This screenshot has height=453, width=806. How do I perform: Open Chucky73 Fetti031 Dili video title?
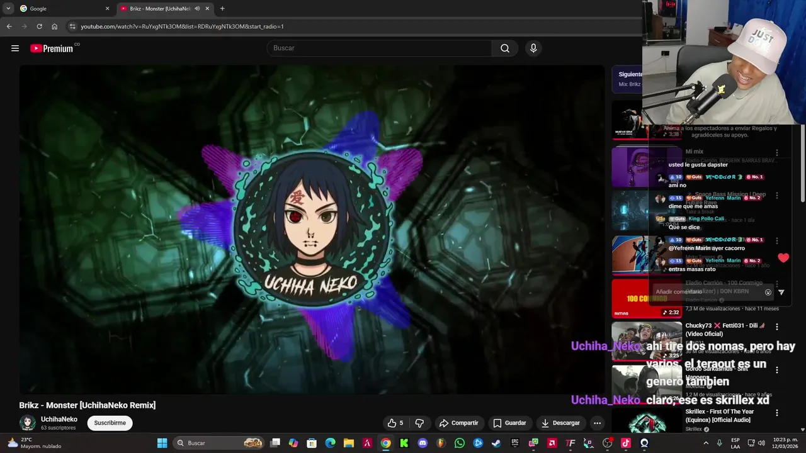click(x=725, y=330)
